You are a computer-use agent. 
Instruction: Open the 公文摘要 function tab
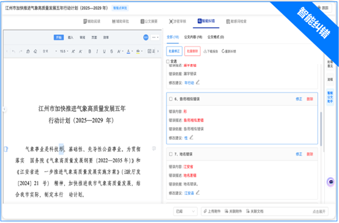149,21
